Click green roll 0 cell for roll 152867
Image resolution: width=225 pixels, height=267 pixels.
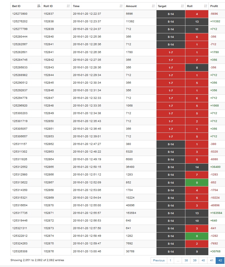tap(197, 183)
